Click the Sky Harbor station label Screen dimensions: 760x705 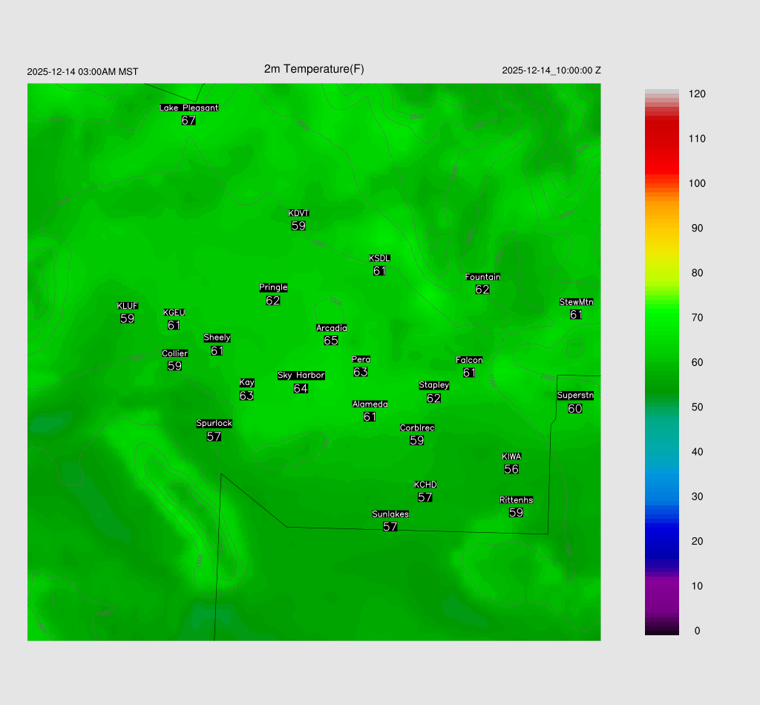click(x=301, y=376)
